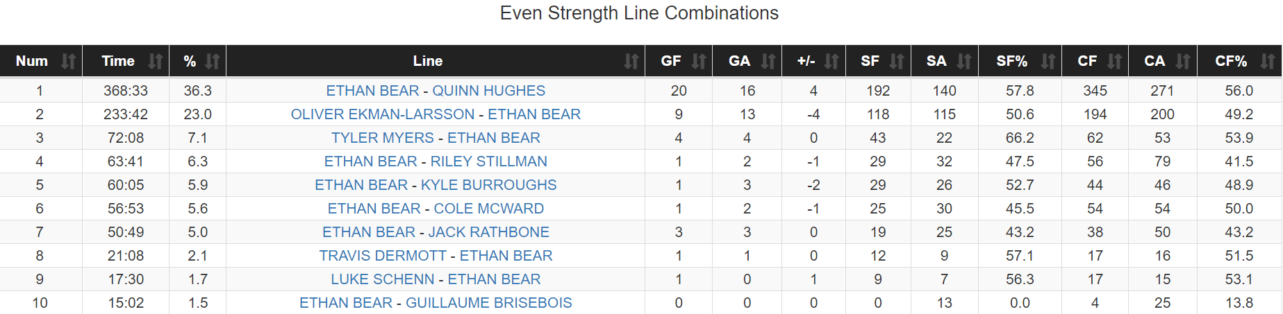Screen dimensions: 1283x314
Task: Click sort arrows icon in Line column
Action: click(x=631, y=61)
